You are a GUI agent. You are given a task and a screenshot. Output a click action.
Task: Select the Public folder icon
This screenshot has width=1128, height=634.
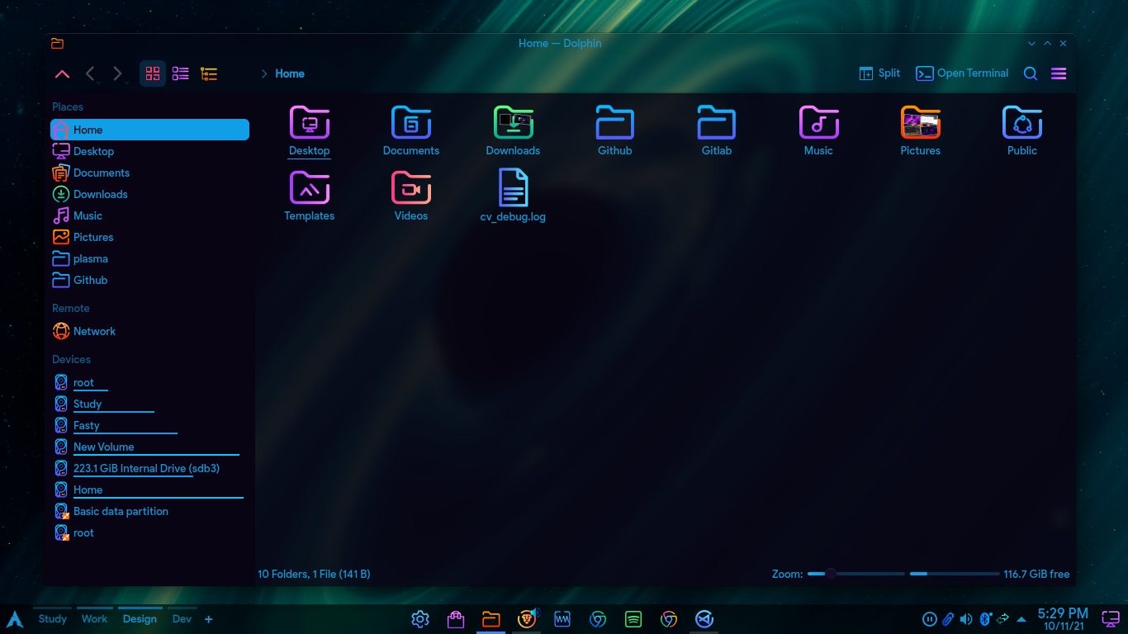[1022, 123]
